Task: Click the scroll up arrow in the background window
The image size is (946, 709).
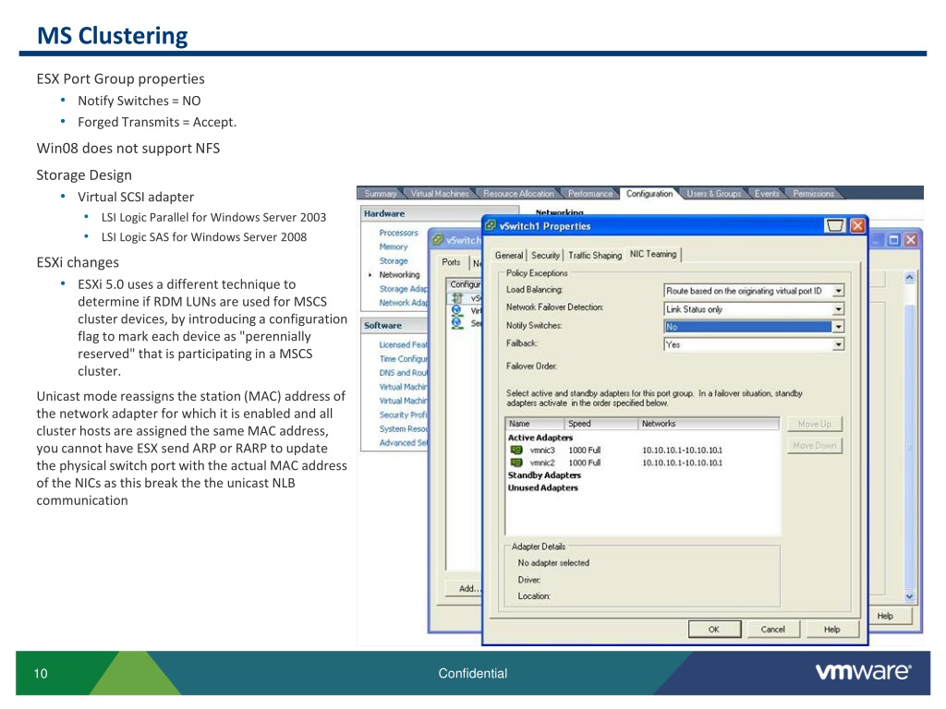Action: click(910, 277)
